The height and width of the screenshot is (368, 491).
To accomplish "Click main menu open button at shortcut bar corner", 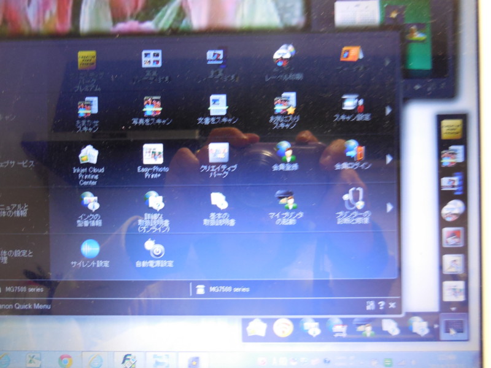I will tap(454, 328).
